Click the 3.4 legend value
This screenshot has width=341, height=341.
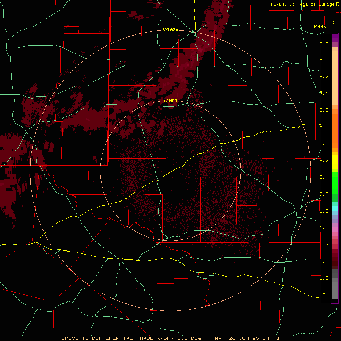(x=324, y=177)
